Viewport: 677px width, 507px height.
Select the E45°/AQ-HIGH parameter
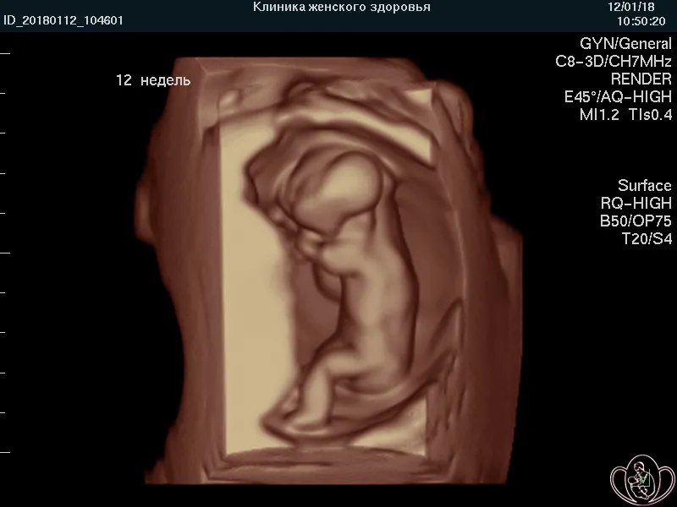tap(619, 96)
